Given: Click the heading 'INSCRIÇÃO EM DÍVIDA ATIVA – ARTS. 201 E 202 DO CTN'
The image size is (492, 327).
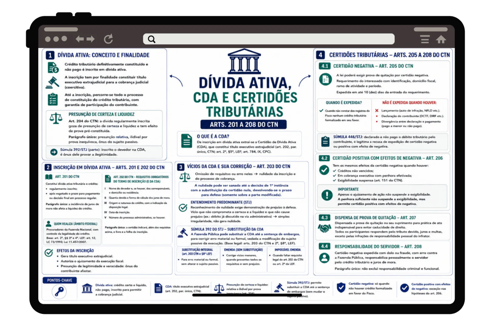Looking at the screenshot, I should coord(109,167).
